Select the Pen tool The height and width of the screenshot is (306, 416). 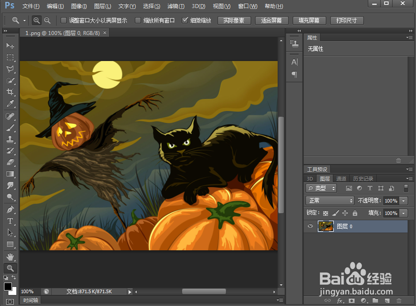10,210
